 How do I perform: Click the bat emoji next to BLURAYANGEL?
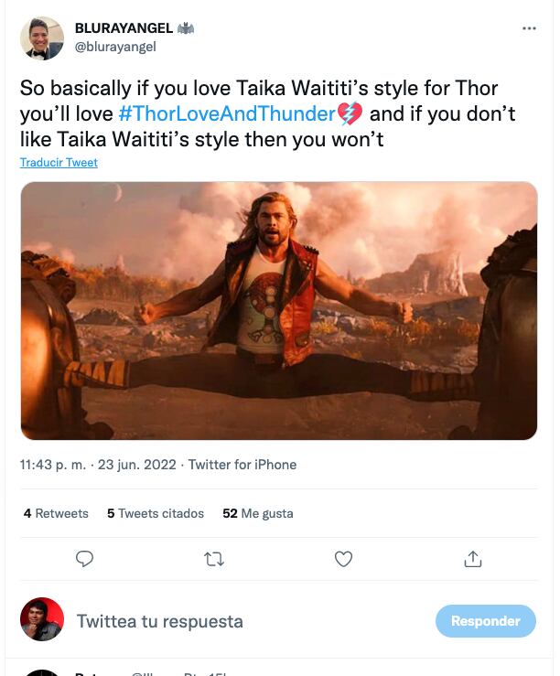pos(186,28)
